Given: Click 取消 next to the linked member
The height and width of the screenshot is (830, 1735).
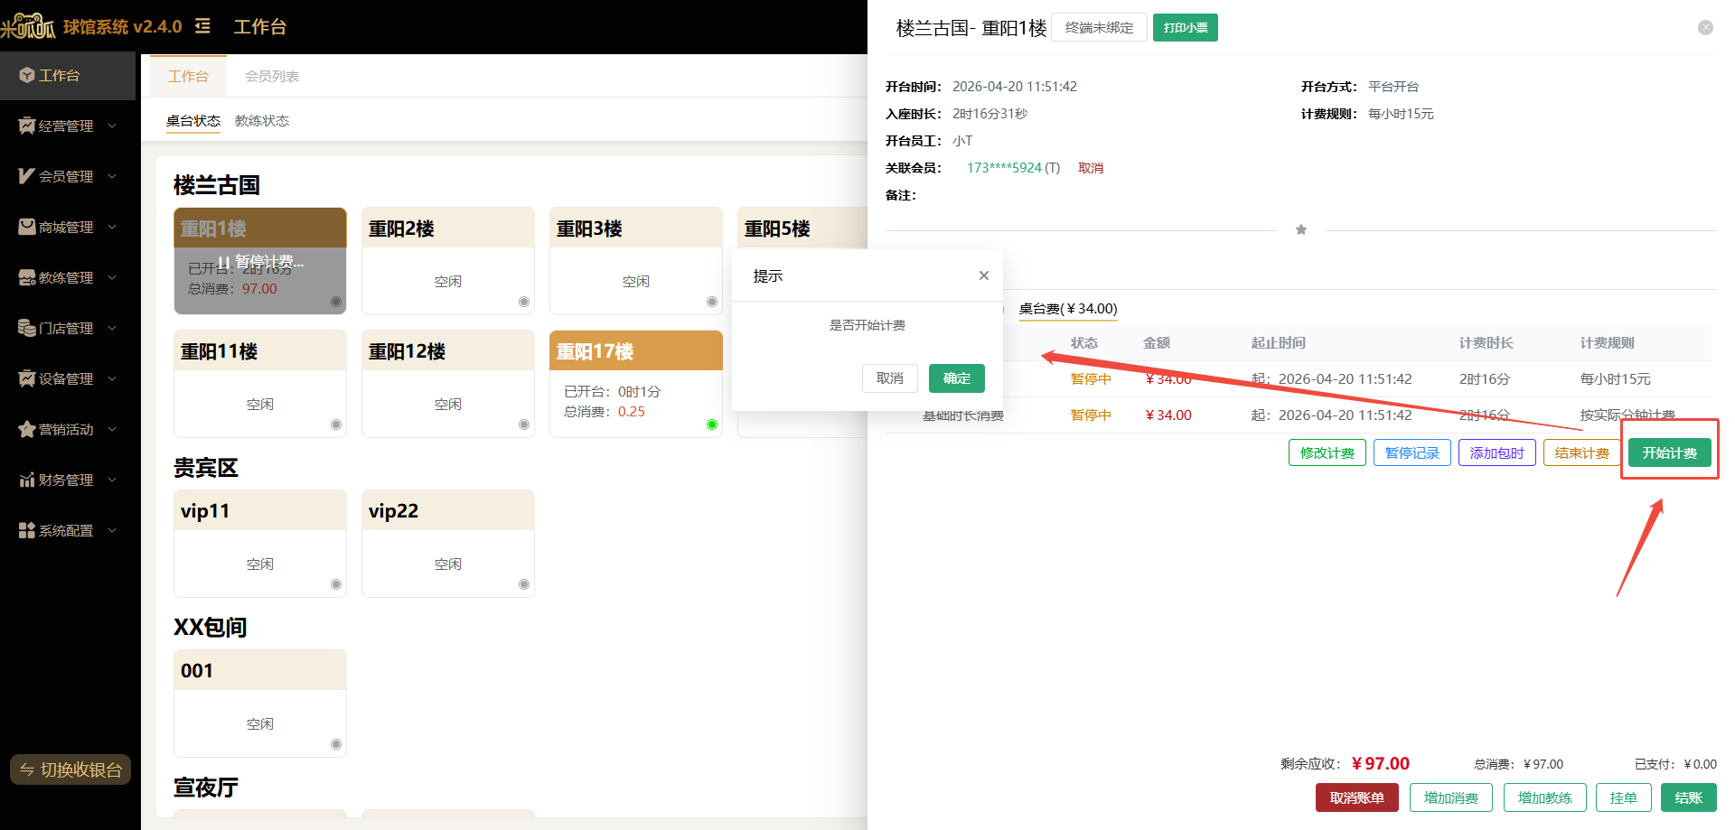Looking at the screenshot, I should pyautogui.click(x=1091, y=168).
